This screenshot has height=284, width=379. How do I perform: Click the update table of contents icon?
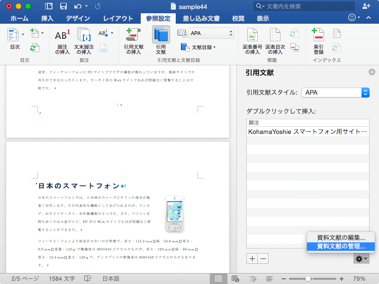coord(35,48)
